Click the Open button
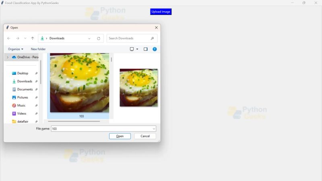The width and height of the screenshot is (322, 181). tap(120, 136)
